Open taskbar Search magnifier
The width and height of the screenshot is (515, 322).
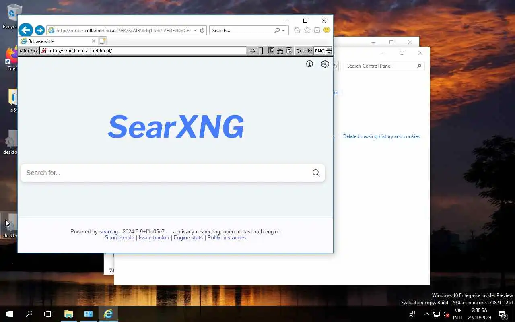29,314
